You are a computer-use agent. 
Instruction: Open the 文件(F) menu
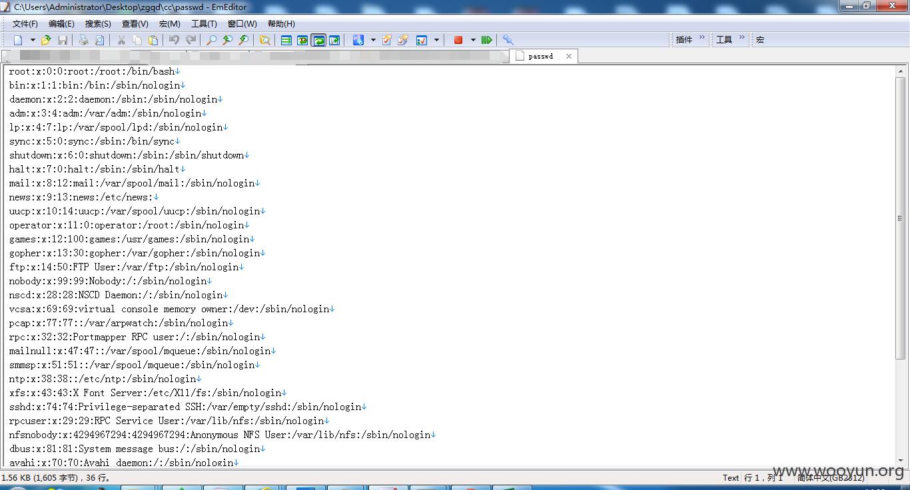(x=25, y=23)
